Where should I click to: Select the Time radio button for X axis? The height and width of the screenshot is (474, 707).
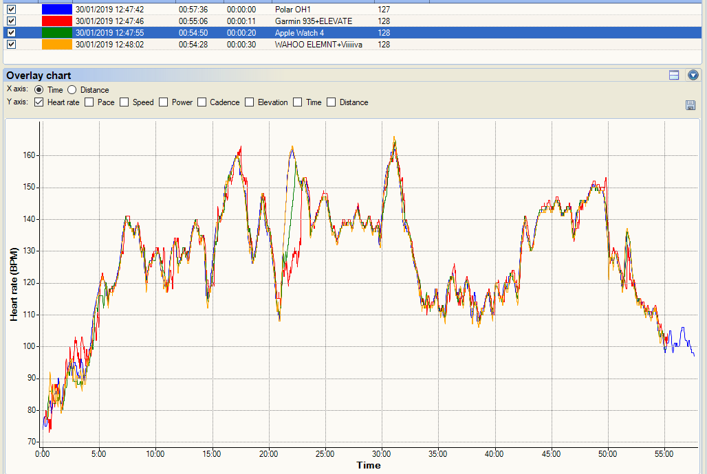point(39,90)
